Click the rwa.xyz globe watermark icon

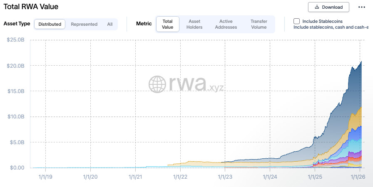point(158,84)
